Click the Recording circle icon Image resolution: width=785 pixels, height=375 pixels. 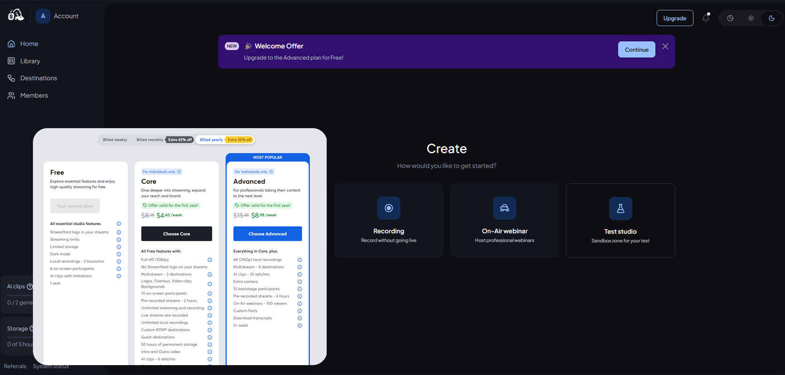click(389, 208)
